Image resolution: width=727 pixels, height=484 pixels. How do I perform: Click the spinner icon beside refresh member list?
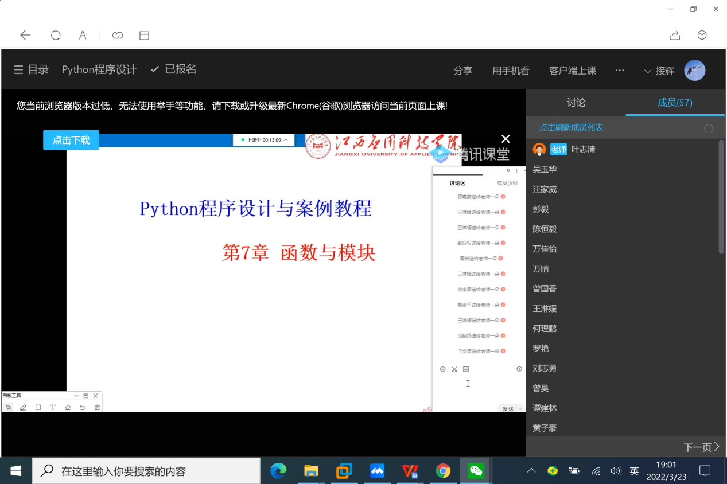[x=709, y=128]
